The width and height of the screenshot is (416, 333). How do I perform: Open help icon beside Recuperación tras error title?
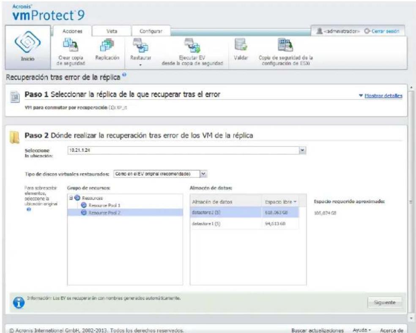pos(124,74)
